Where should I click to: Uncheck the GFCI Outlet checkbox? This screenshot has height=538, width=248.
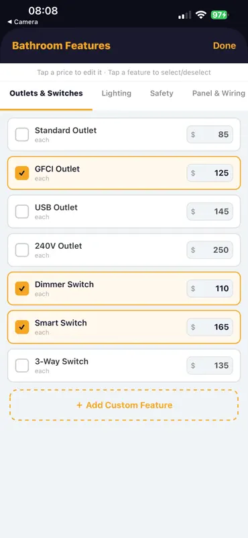(22, 173)
